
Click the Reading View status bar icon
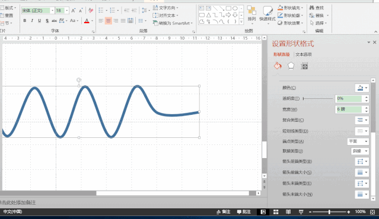coord(288,212)
